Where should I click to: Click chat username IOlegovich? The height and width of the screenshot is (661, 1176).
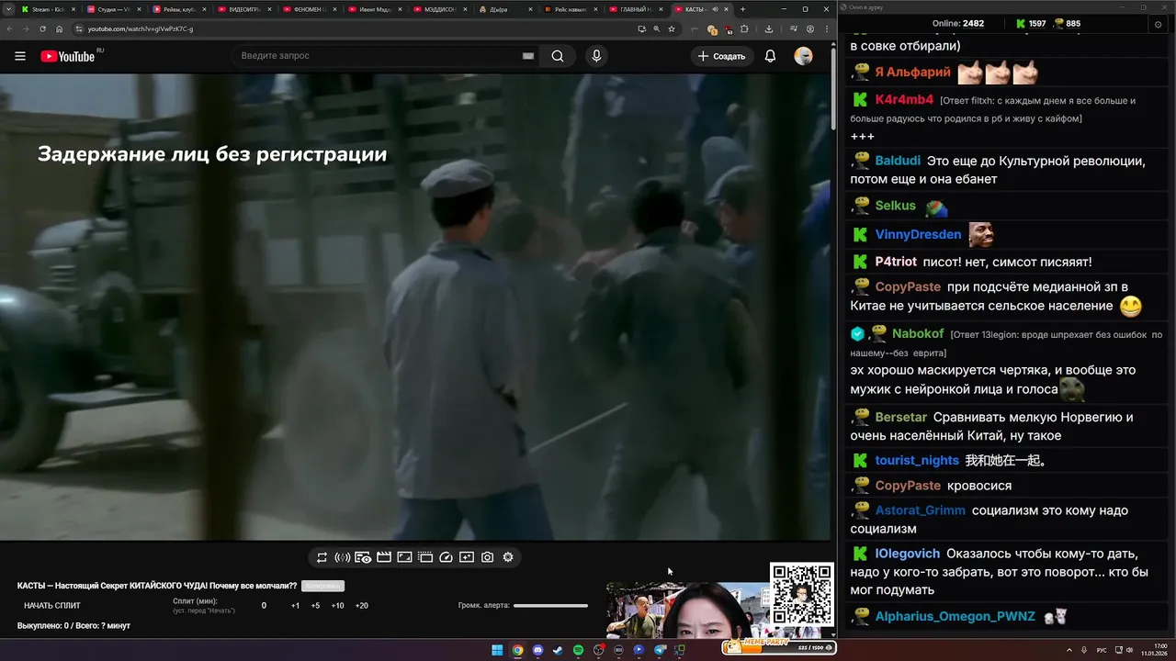point(907,554)
